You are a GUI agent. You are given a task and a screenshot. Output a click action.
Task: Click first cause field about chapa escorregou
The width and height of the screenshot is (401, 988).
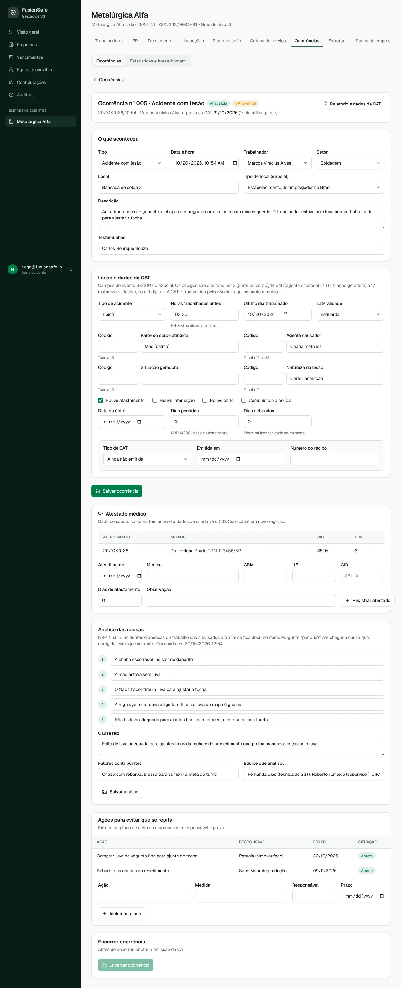tap(247, 659)
